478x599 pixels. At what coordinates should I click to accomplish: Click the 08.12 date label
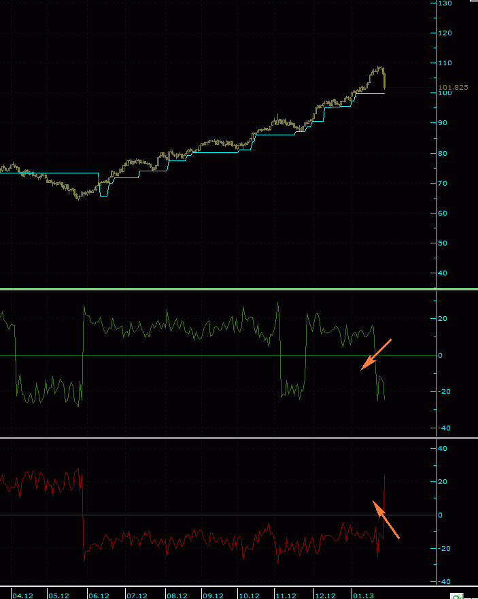point(177,596)
